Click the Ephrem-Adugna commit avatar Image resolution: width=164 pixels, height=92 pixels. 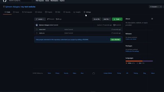(x=37, y=25)
